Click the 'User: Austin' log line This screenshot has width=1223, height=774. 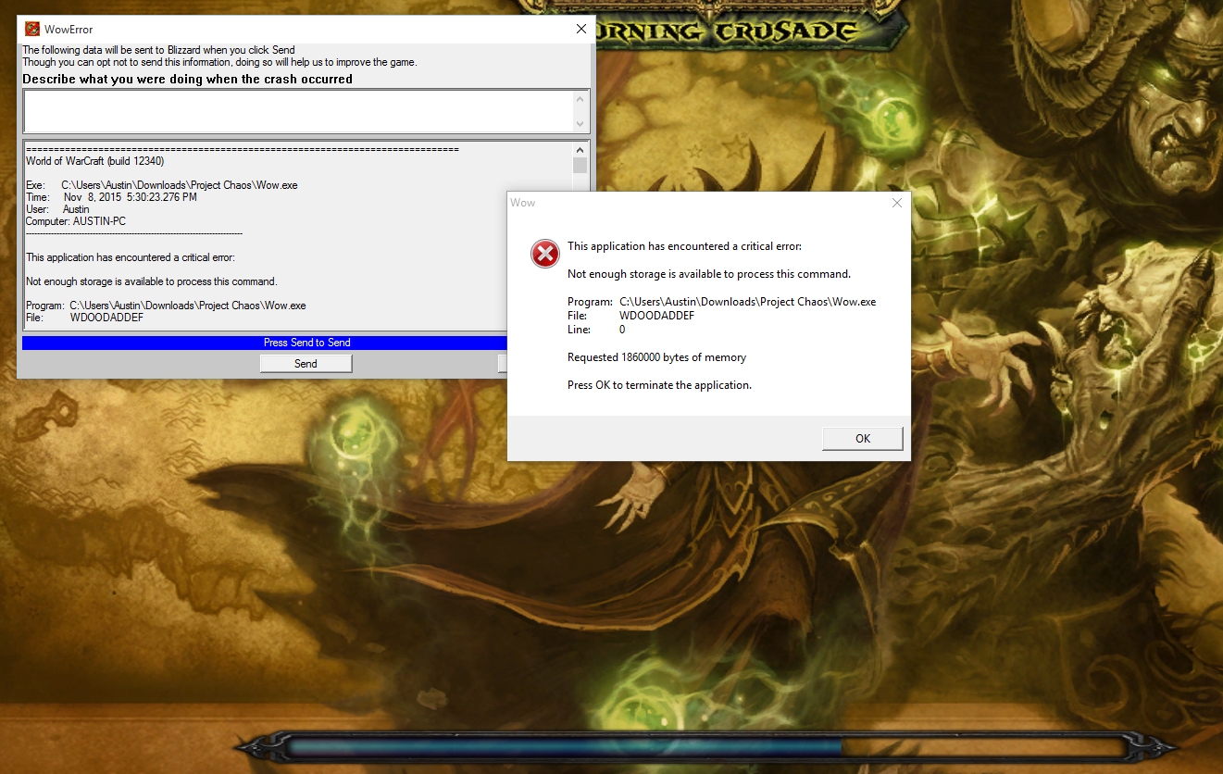point(57,209)
